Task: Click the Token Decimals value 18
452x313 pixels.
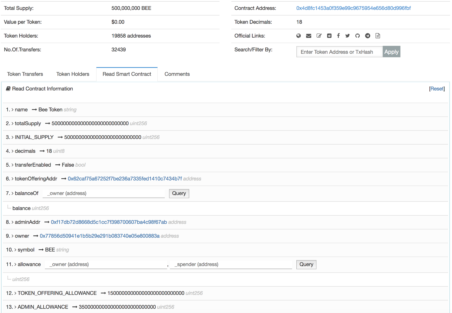Action: click(299, 22)
